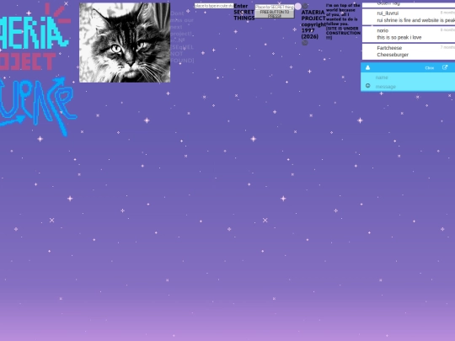Click 'ATAERIA PROJECT copyright 1997 (2026)' text

[x=313, y=24]
